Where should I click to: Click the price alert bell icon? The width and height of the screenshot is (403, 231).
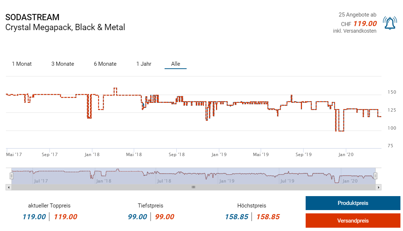[x=389, y=23]
